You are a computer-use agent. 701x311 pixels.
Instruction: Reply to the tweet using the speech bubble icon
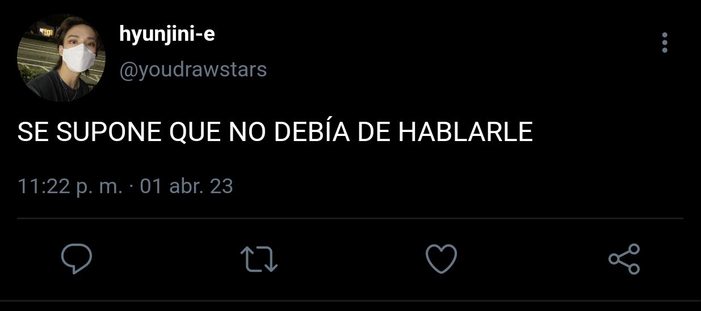point(77,259)
